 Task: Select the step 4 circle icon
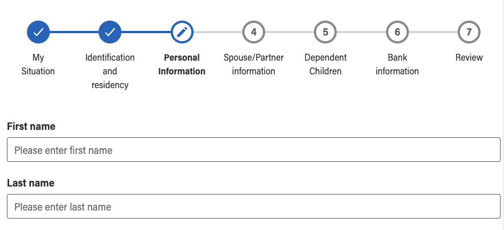(254, 32)
